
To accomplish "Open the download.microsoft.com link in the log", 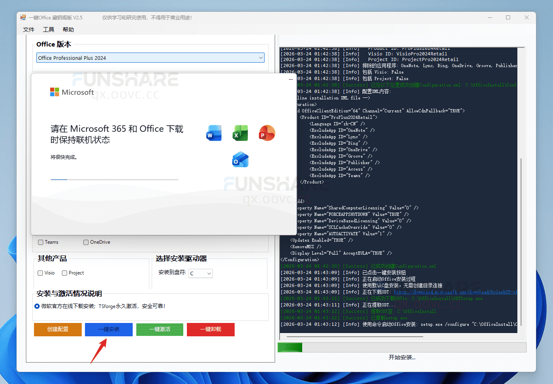I will pos(455,292).
